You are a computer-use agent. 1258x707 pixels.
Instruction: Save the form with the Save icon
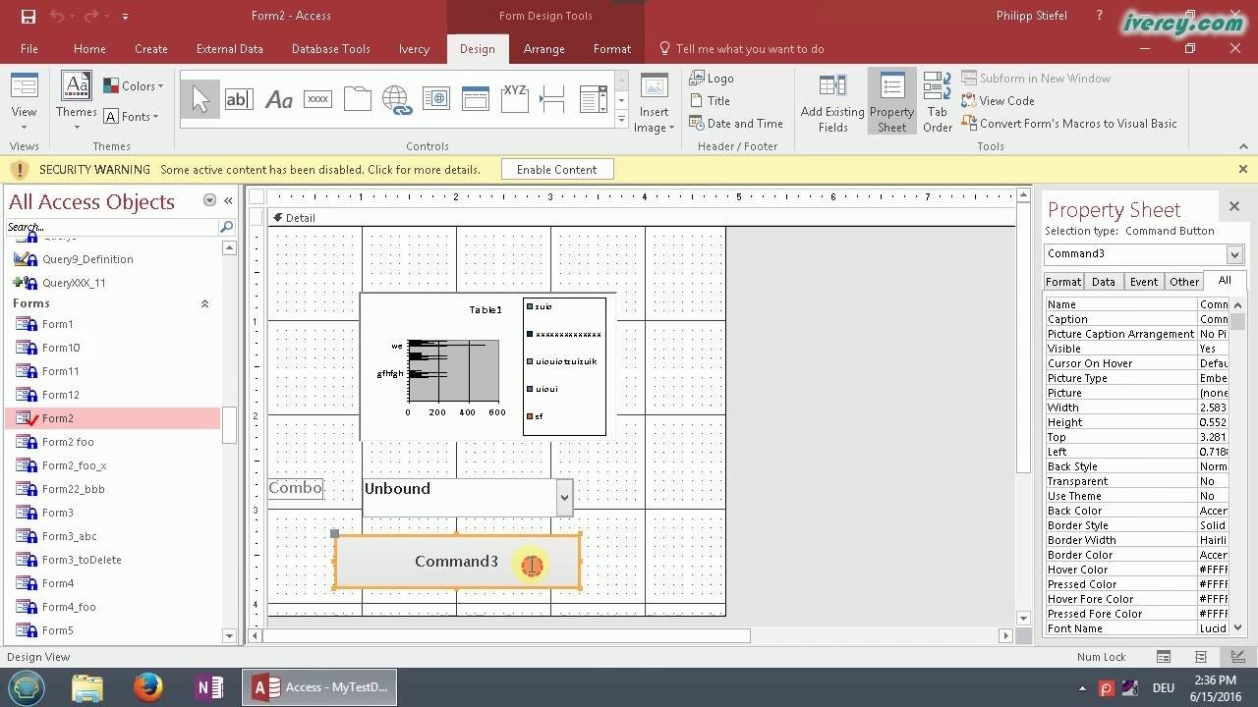click(28, 16)
